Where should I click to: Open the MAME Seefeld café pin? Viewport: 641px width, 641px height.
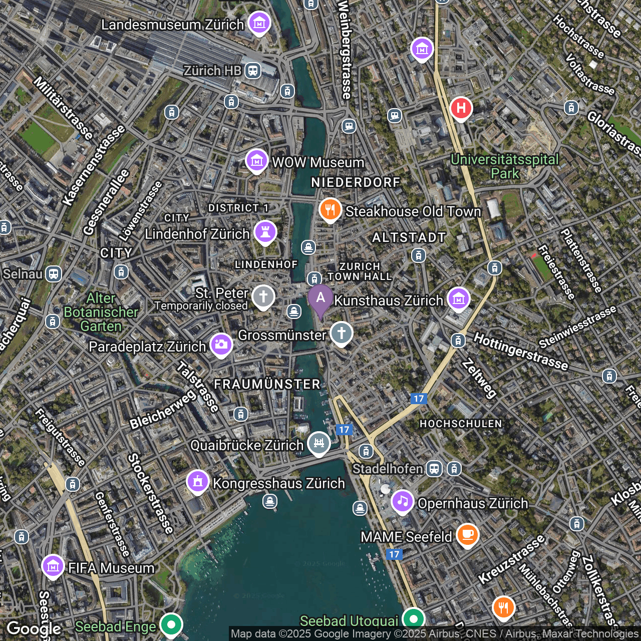coord(467,536)
